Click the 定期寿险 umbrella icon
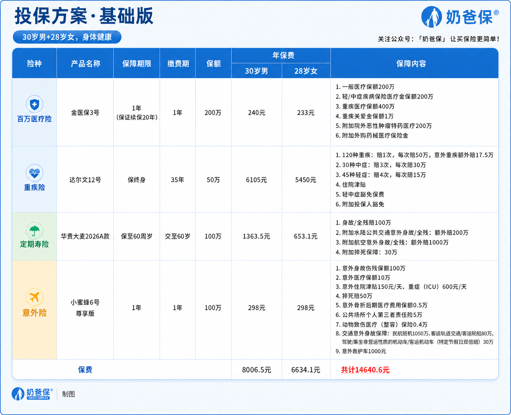 coord(35,231)
